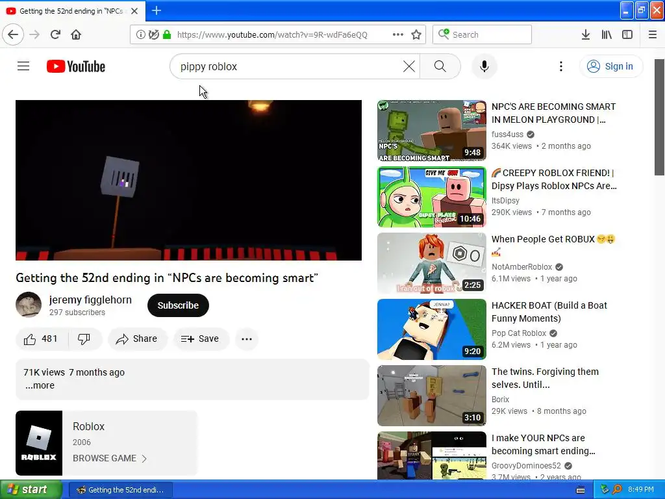Viewport: 665px width, 499px height.
Task: Toggle the browser sidebar view
Action: 627,34
